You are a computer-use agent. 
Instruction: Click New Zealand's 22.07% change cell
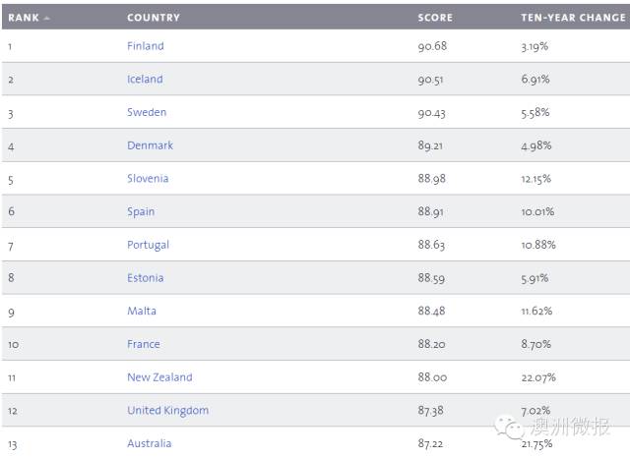[x=537, y=377]
